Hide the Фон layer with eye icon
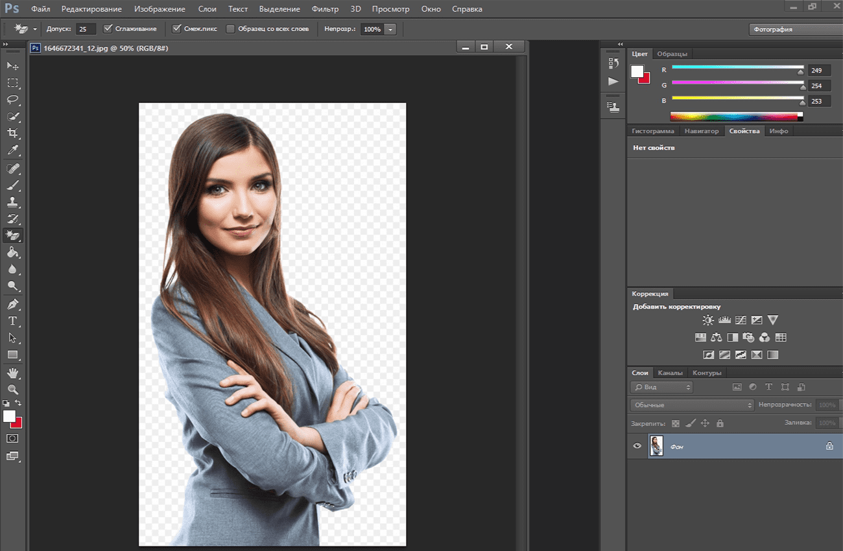843x551 pixels. click(x=637, y=446)
